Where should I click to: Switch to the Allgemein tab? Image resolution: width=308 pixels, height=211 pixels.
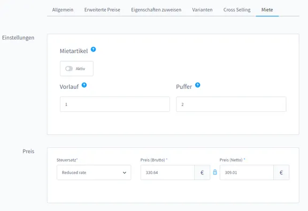tap(63, 10)
